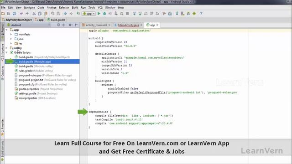Click the Paste toolbar icon
This screenshot has width=292, height=164.
(x=46, y=14)
